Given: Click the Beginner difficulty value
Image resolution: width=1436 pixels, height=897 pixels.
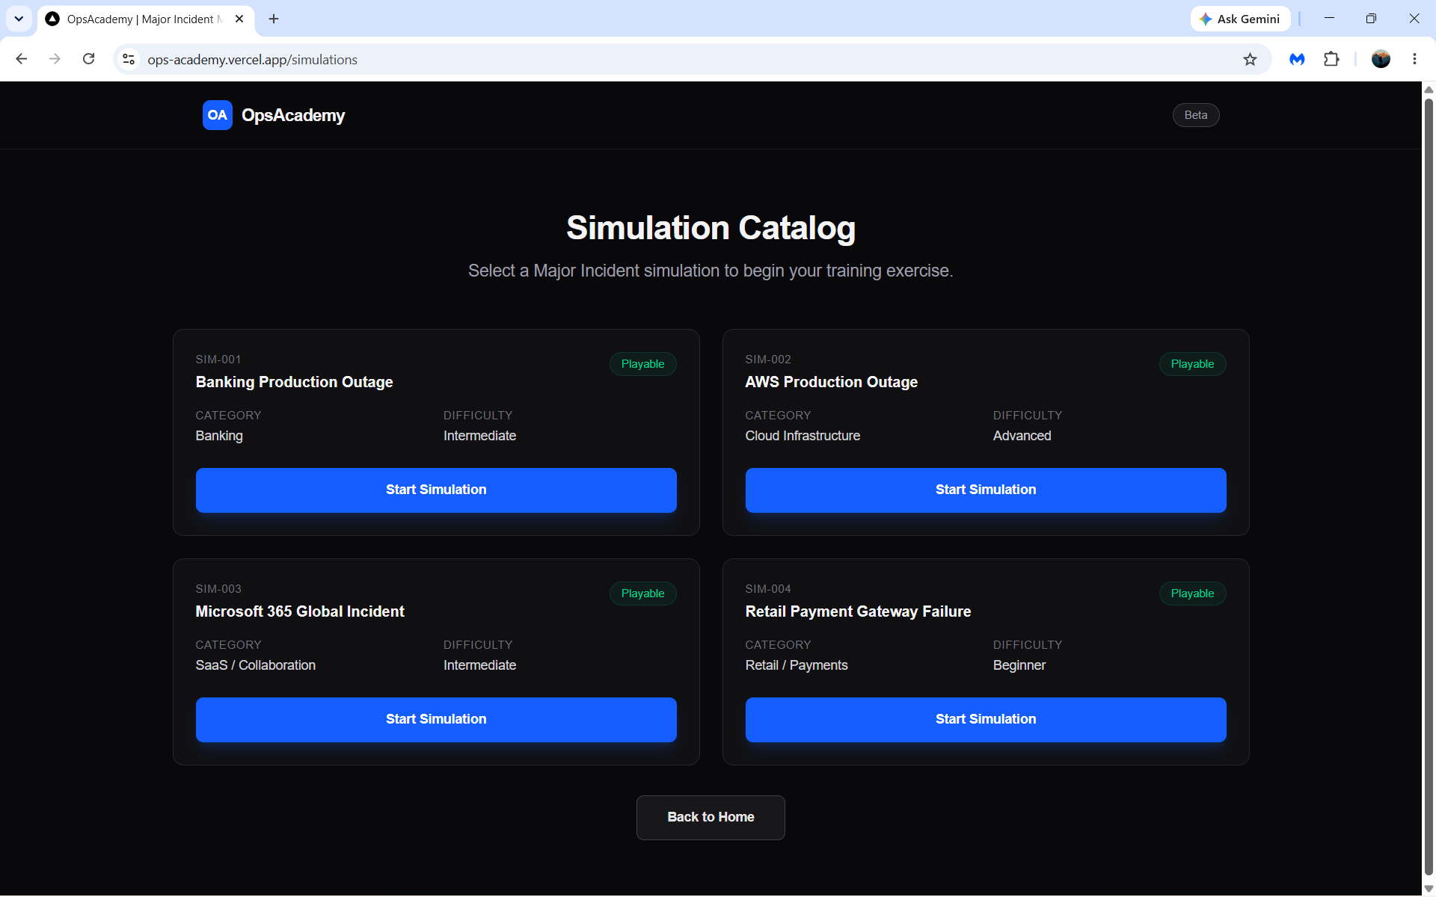Looking at the screenshot, I should 1019,665.
